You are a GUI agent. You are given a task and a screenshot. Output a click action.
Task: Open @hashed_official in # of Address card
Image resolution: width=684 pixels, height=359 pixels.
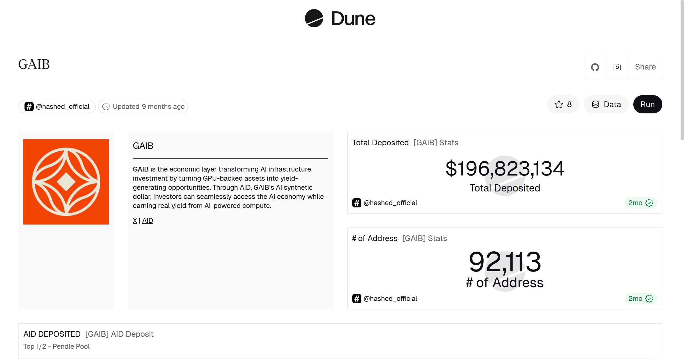coord(390,299)
